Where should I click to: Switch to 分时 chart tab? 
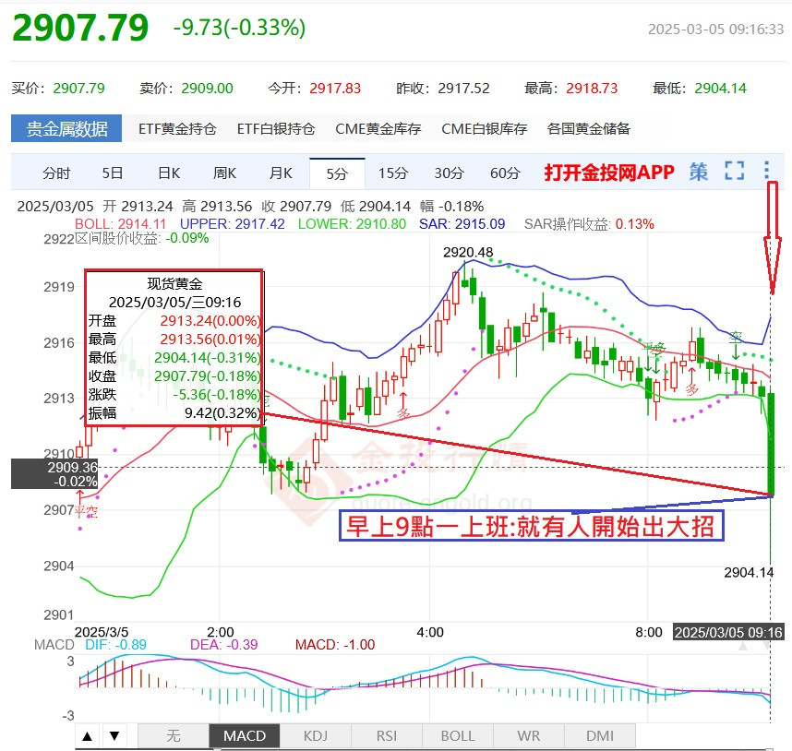(56, 173)
